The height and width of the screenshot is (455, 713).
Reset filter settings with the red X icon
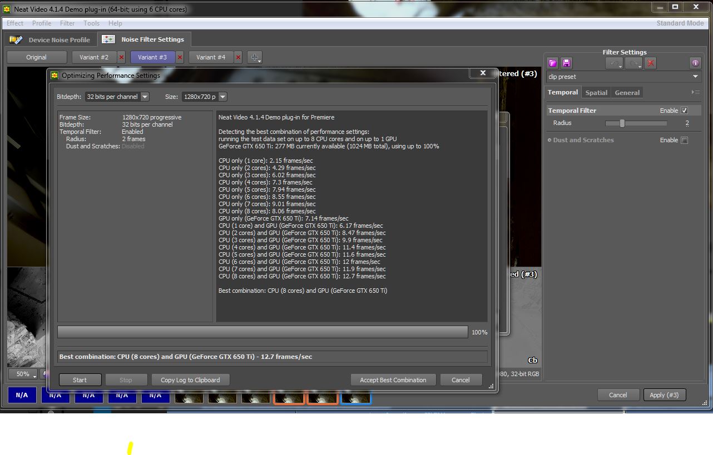[651, 63]
